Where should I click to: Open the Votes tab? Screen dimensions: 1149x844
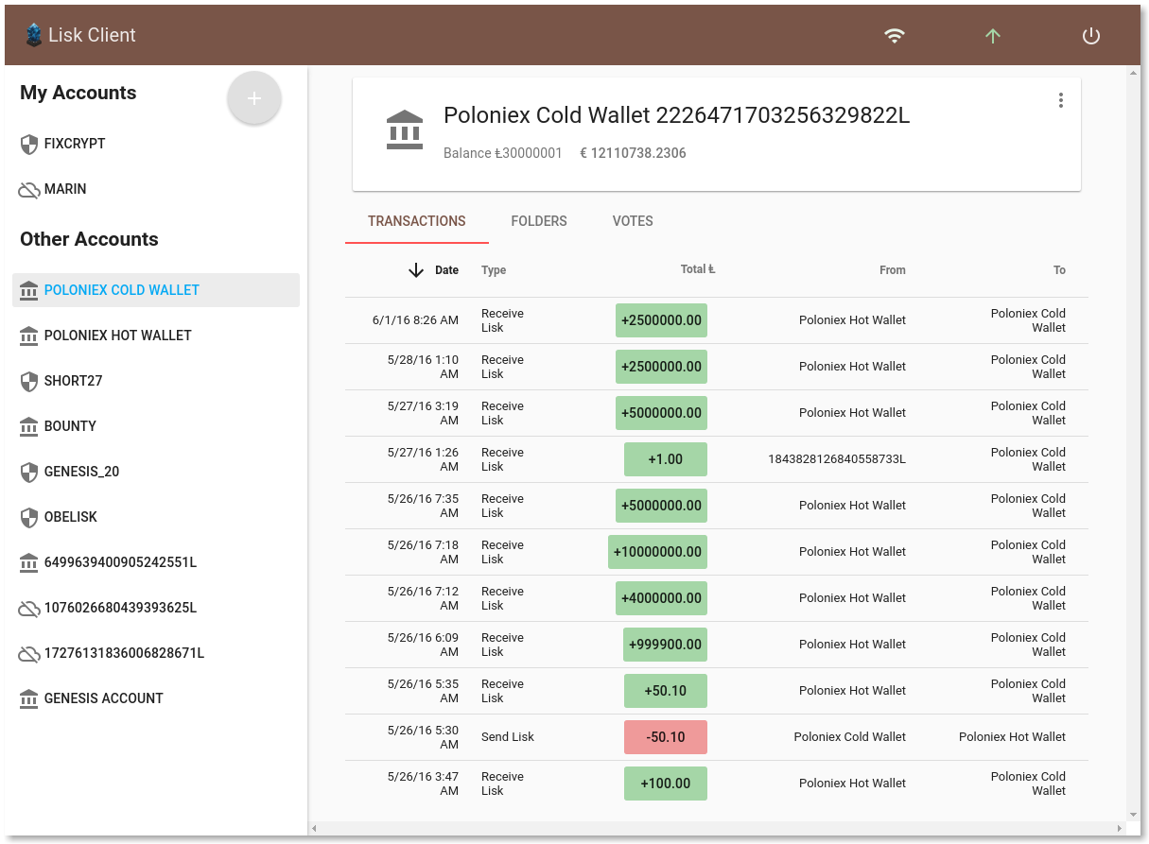(x=633, y=221)
